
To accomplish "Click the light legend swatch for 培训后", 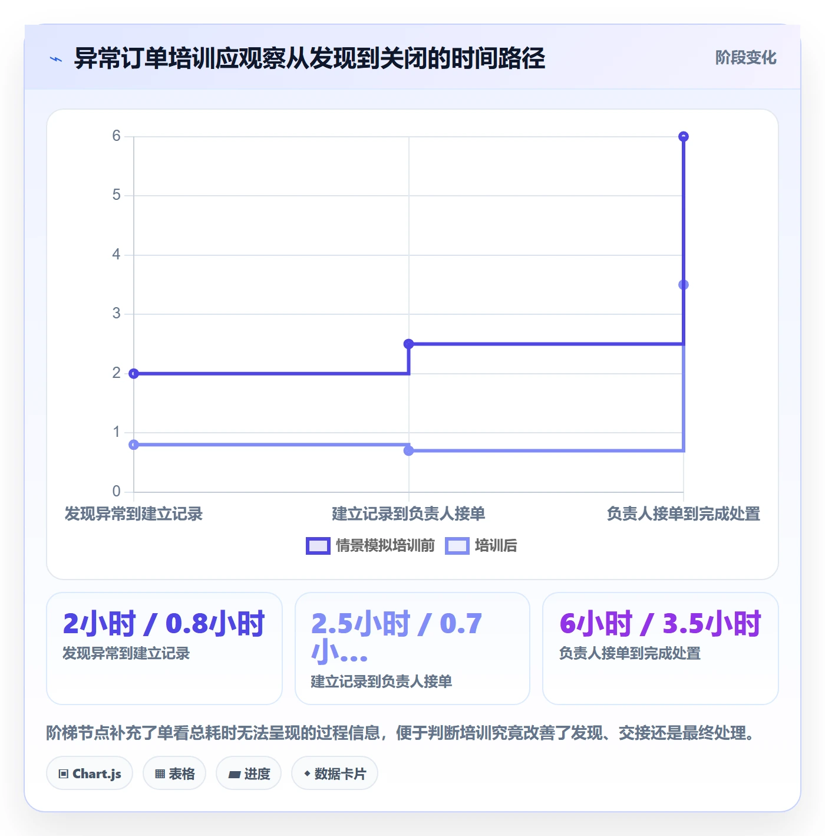I will (x=457, y=546).
